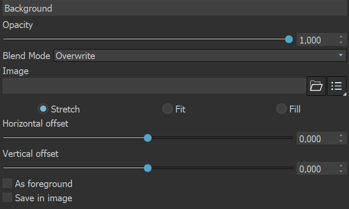The image size is (349, 209).
Task: Select the Fit radio option
Action: [168, 109]
